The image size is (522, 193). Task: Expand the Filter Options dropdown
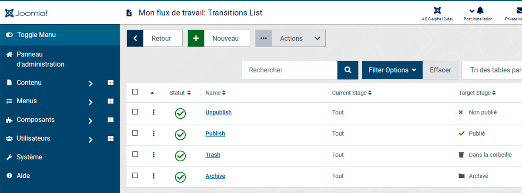(x=392, y=70)
